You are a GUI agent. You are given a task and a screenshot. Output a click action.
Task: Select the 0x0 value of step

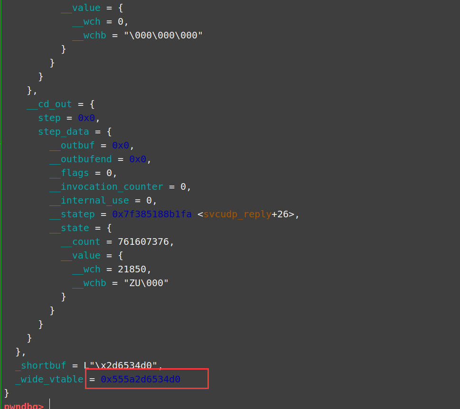point(86,118)
